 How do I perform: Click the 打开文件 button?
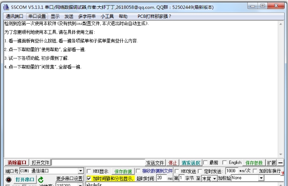40,162
